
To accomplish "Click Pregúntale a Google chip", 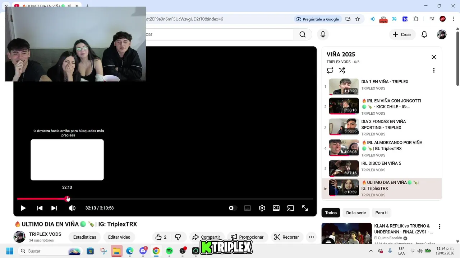I will tap(317, 19).
